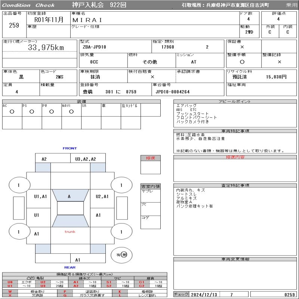Click the mileage reading 33,975km
Viewport: 299px width, 299px height.
point(46,47)
